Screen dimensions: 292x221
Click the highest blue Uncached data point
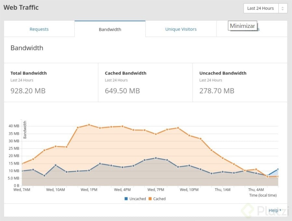click(x=156, y=158)
